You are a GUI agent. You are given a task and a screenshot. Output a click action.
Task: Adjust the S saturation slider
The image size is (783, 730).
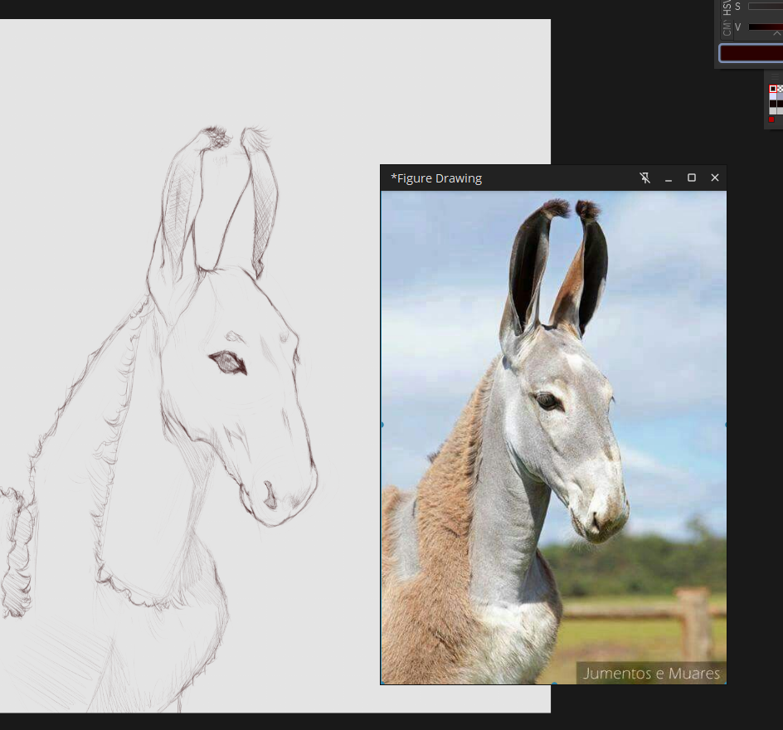(x=766, y=6)
